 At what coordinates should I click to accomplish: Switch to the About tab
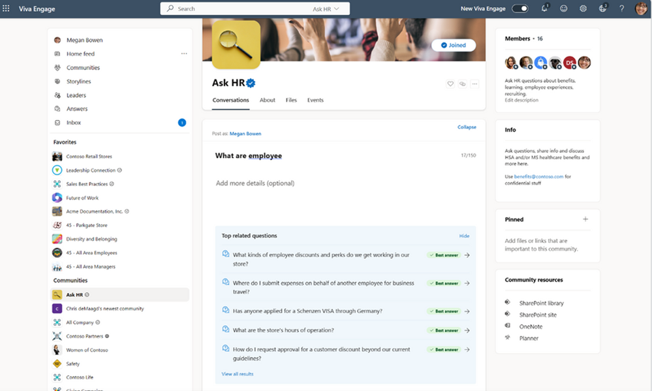268,100
